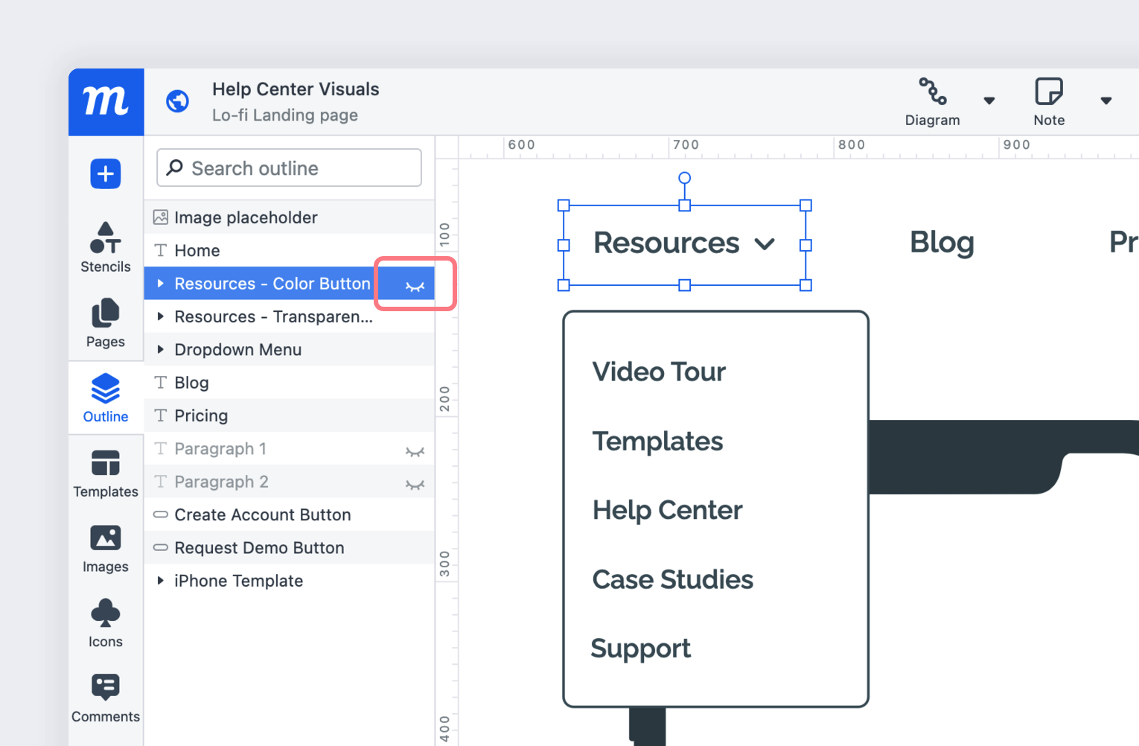
Task: Click the blue plus add button
Action: pos(106,174)
